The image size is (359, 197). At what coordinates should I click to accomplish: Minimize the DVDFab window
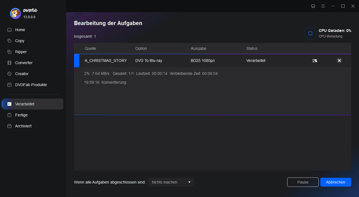click(x=333, y=6)
